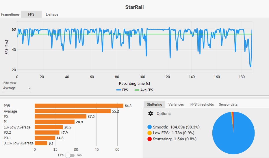The width and height of the screenshot is (269, 158).
Task: Click the 1% Low Average bar
Action: (49, 127)
